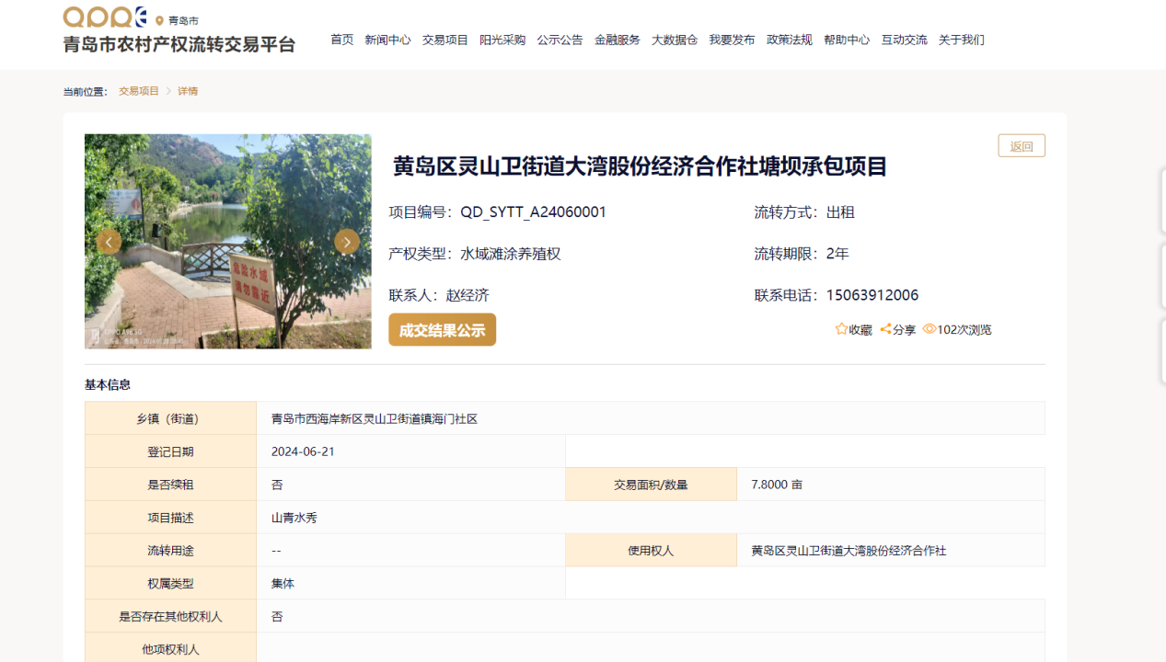Click project number QD_SYTT_A24060001
This screenshot has width=1166, height=662.
point(533,212)
